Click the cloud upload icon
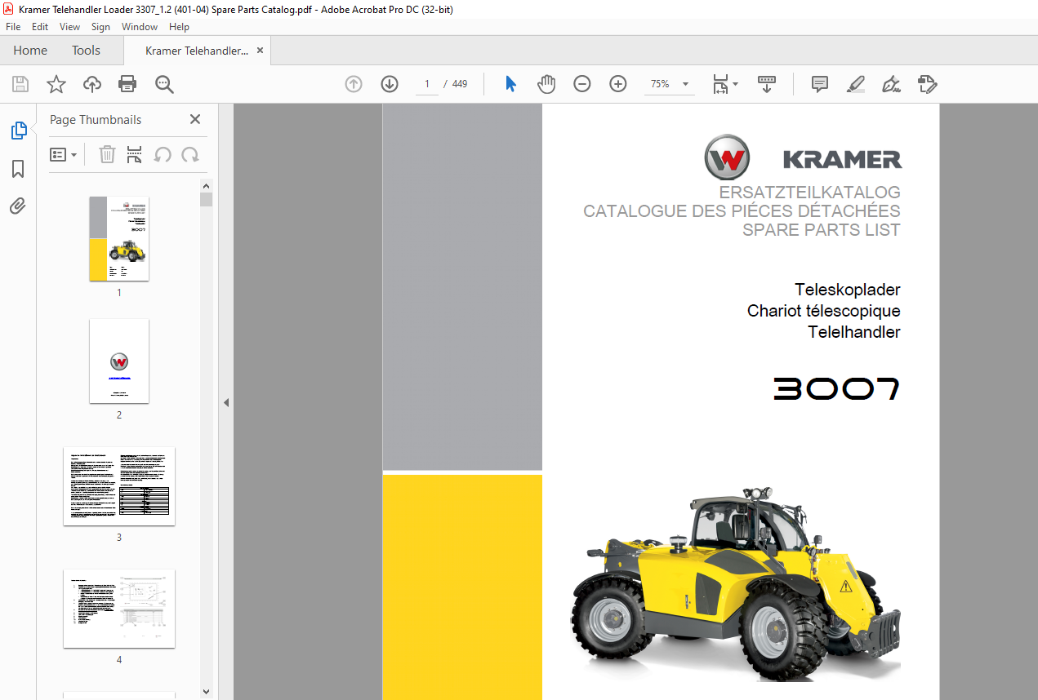The width and height of the screenshot is (1038, 700). coord(92,84)
